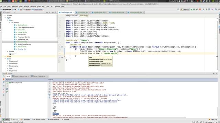Click print output icon in Output gutter

click(49, 95)
